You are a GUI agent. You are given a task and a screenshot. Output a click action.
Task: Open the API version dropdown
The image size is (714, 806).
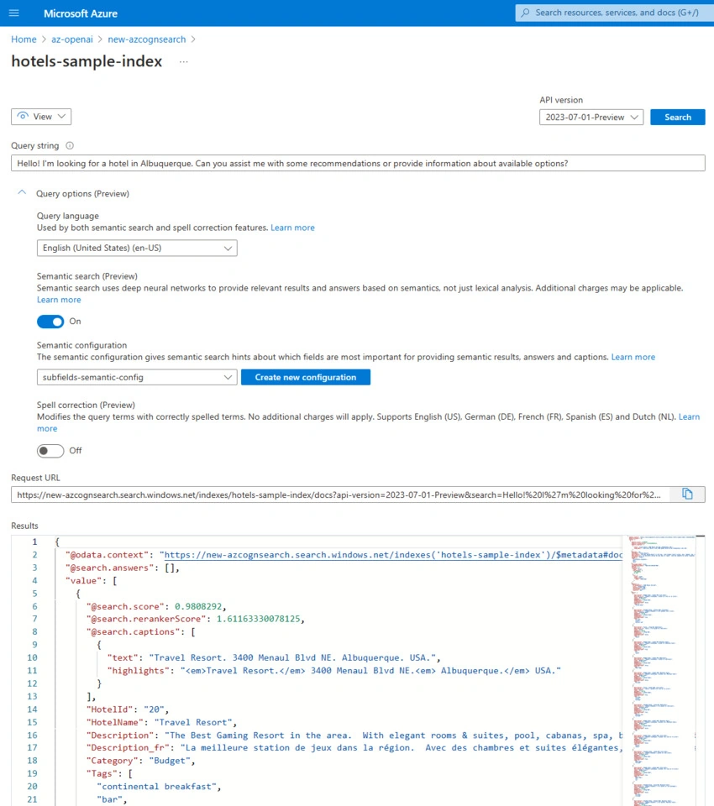(x=591, y=118)
